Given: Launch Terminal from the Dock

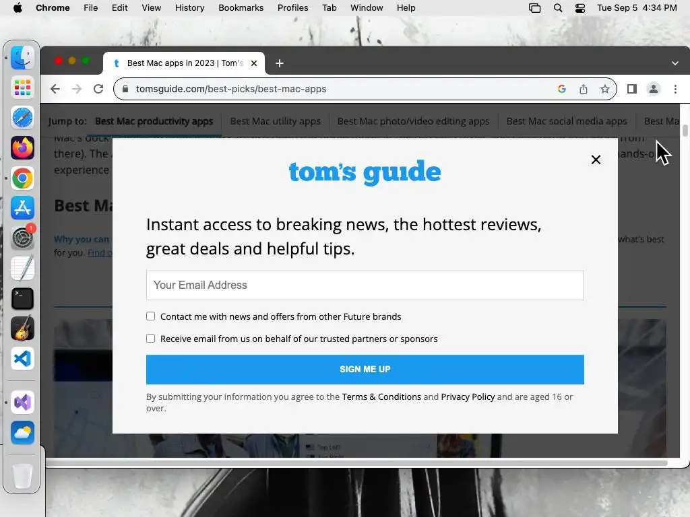Looking at the screenshot, I should pyautogui.click(x=22, y=298).
